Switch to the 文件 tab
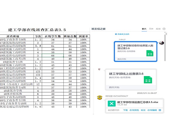Viewport: 183px width, 137px height. (x=151, y=29)
